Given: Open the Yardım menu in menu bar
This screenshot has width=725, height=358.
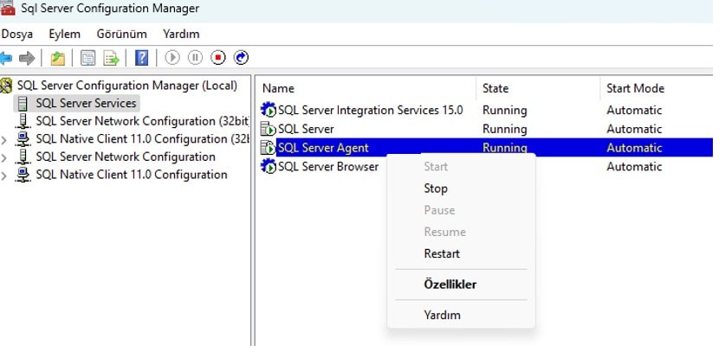Looking at the screenshot, I should tap(181, 34).
